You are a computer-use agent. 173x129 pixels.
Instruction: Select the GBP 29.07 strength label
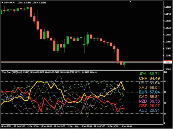149,106
